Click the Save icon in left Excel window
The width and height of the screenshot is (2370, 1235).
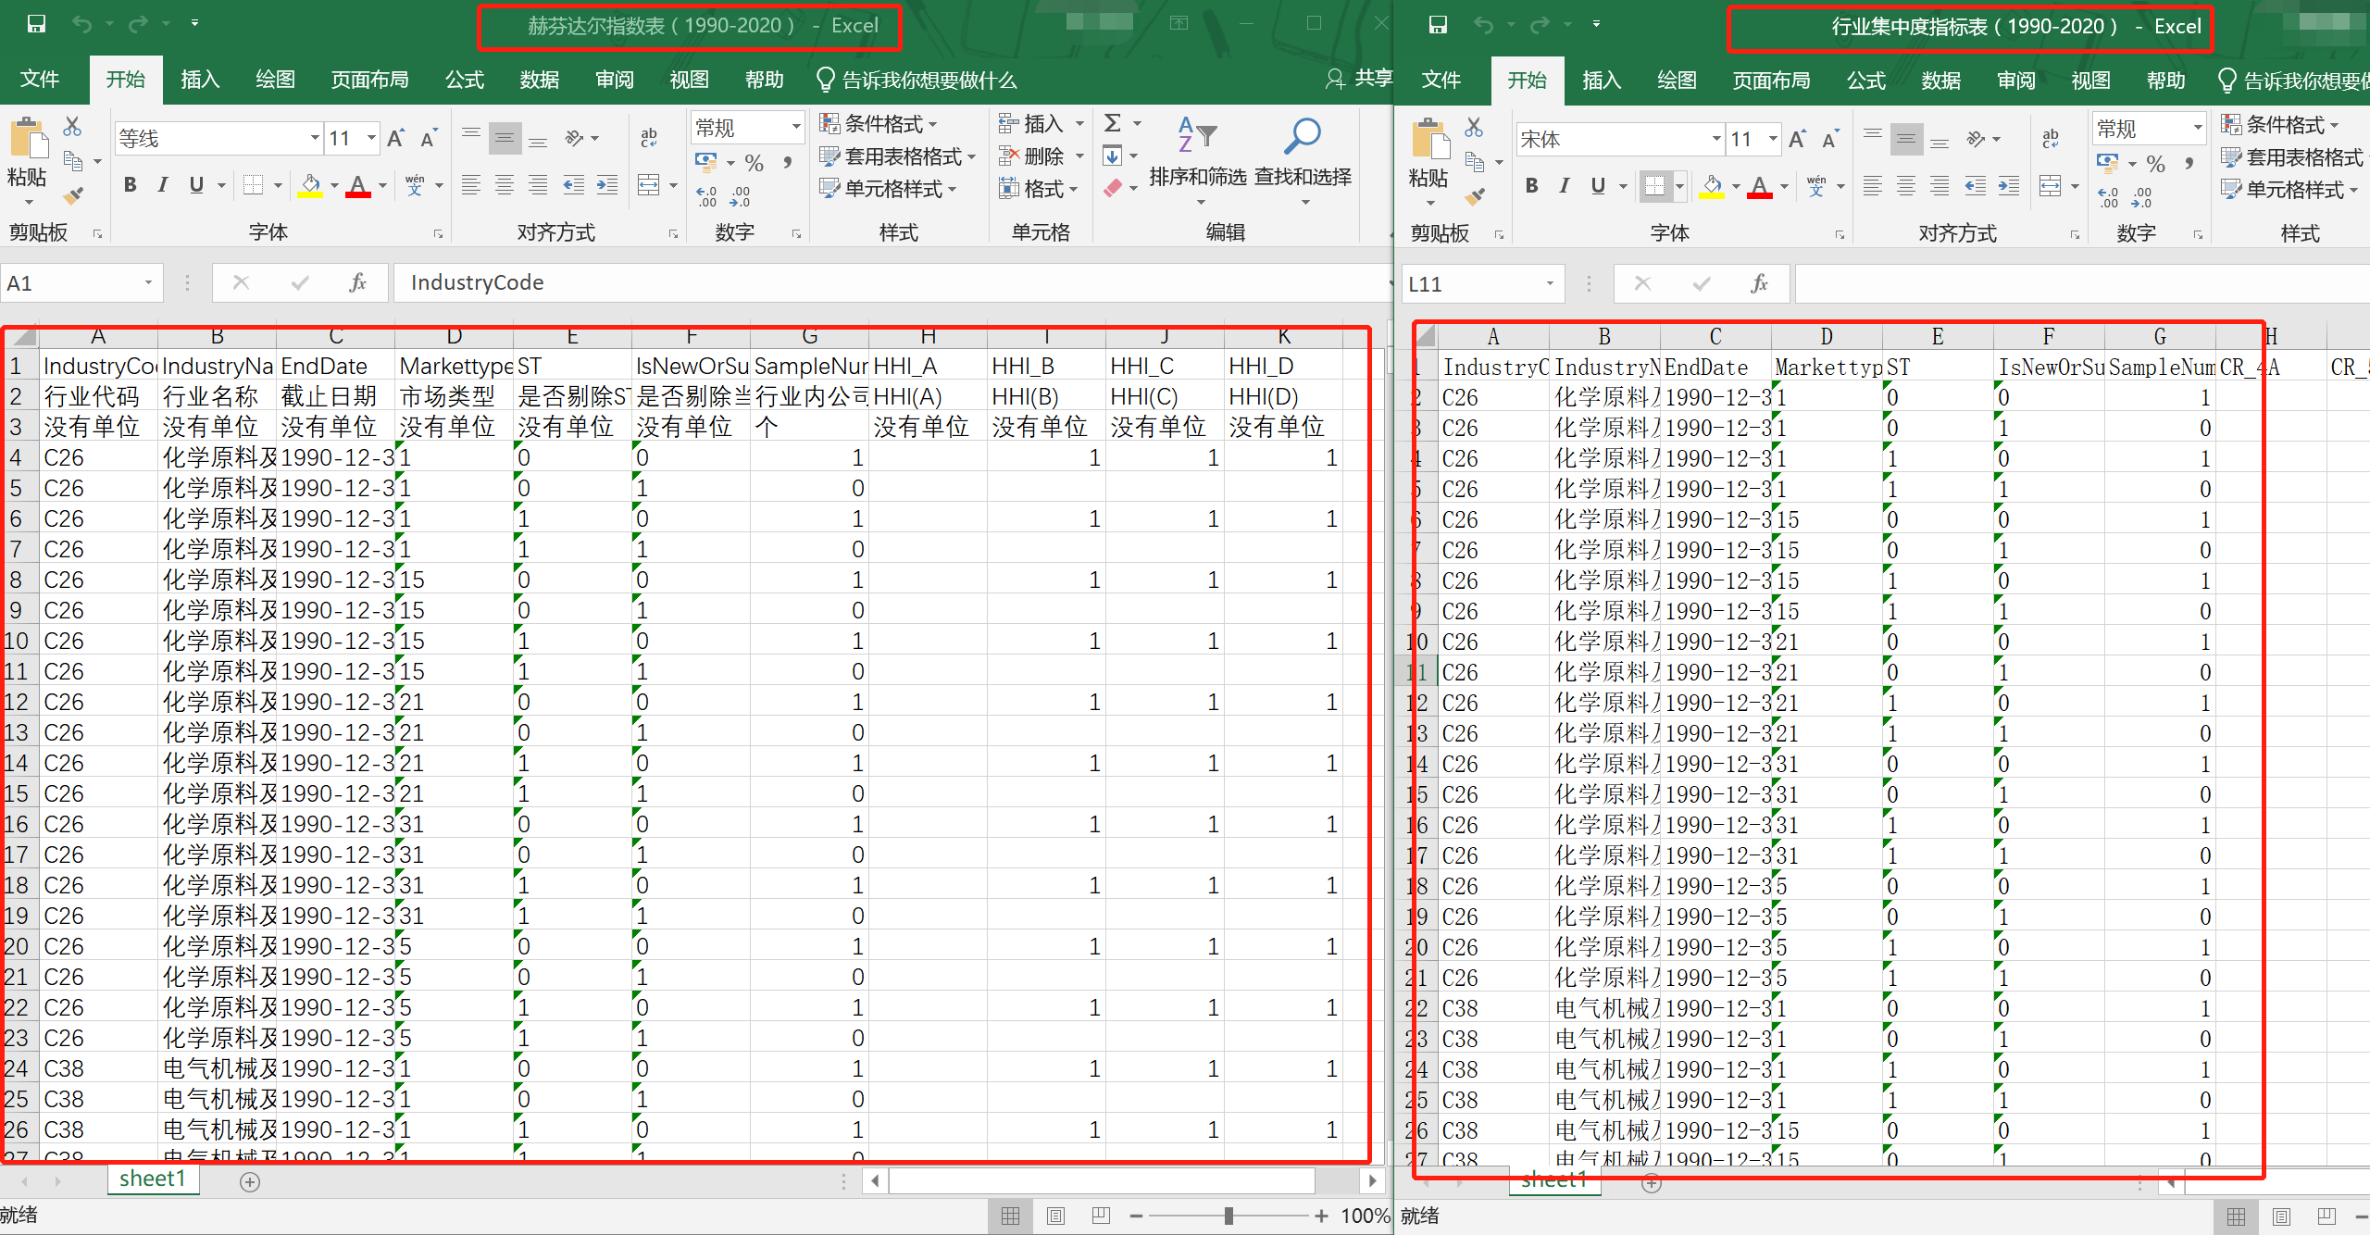click(36, 23)
